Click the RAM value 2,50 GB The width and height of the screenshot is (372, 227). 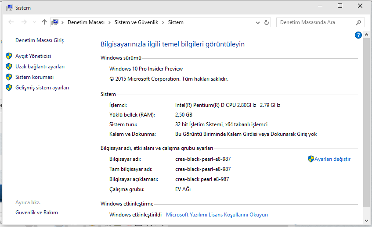point(184,115)
